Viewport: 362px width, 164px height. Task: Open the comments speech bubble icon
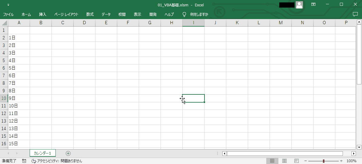355,14
